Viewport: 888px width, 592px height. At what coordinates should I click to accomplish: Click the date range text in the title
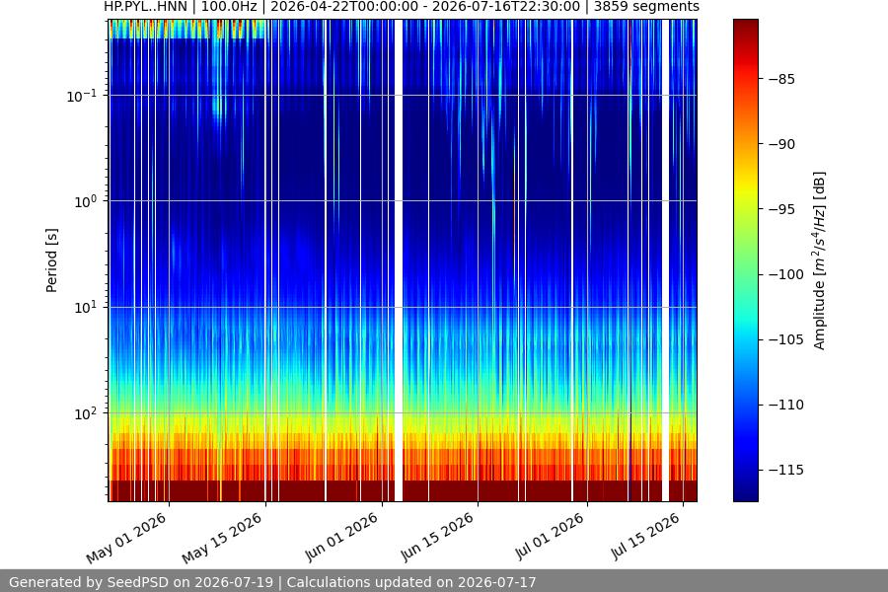click(425, 7)
